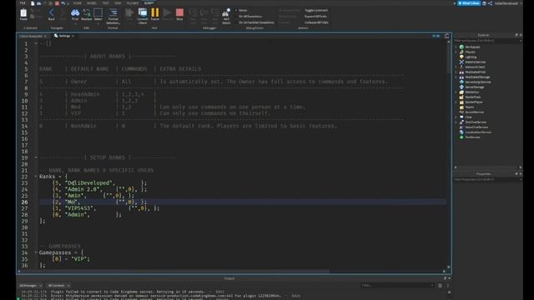Click the editor horizontal scrollbar

[174, 272]
